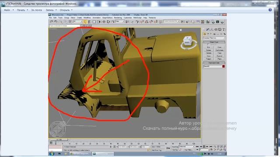Open the Curve Editor icon

click(198, 22)
